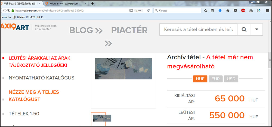Click the bookmark star icon

[206, 11]
